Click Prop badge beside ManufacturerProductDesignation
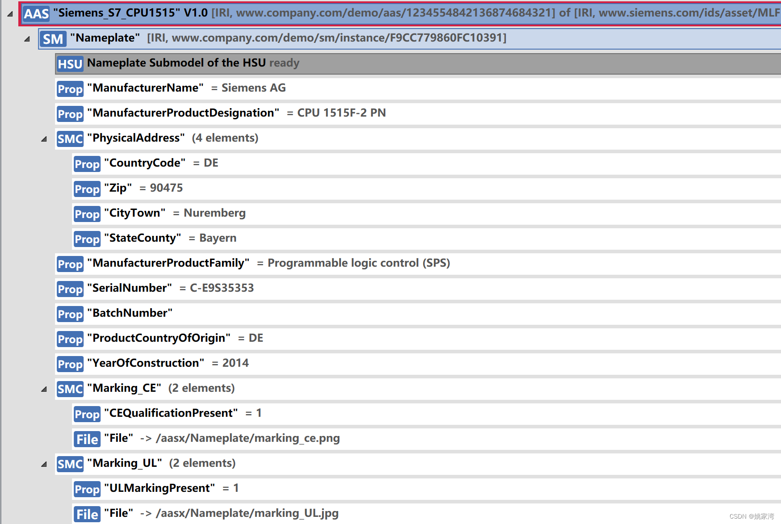This screenshot has height=524, width=781. pos(70,114)
